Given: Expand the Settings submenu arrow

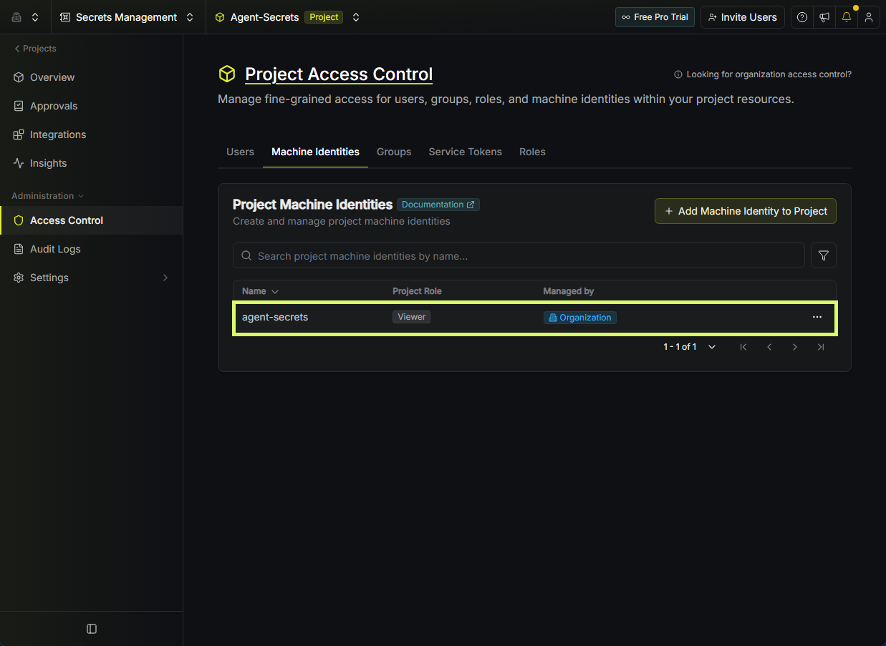Looking at the screenshot, I should coord(165,278).
